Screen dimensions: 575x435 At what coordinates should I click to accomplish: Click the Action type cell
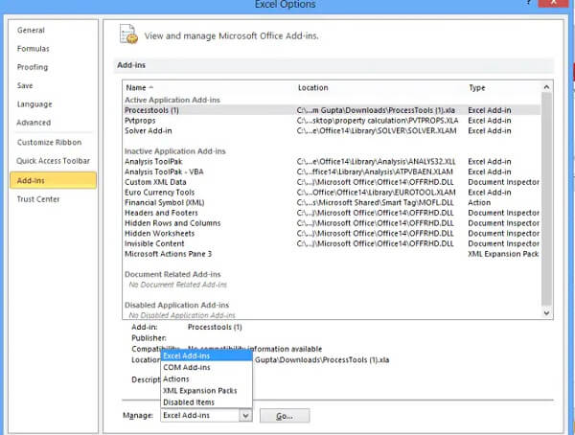click(x=479, y=202)
